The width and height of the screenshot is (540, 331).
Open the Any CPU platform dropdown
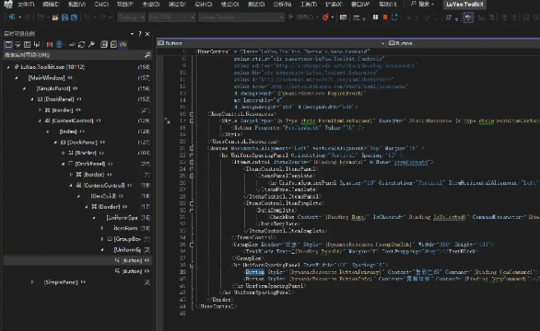point(171,17)
